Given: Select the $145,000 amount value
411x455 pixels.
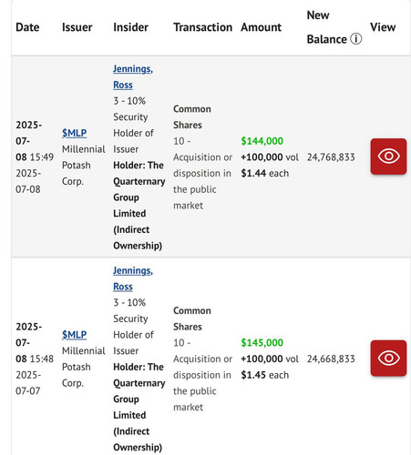Looking at the screenshot, I should pyautogui.click(x=262, y=343).
